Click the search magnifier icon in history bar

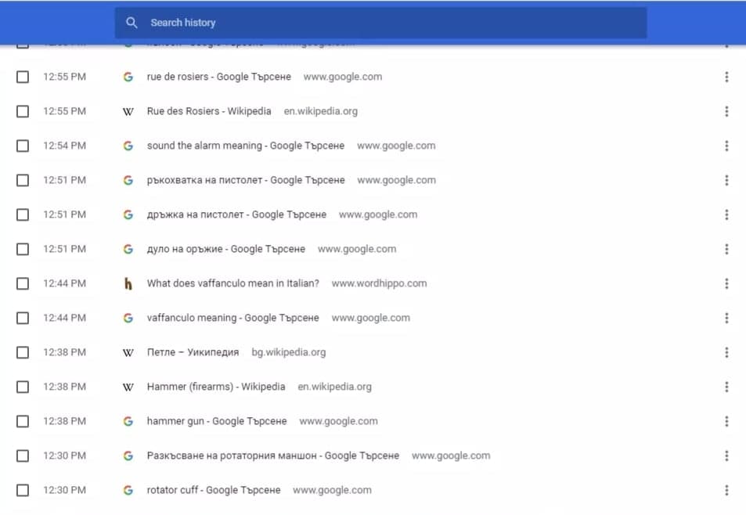132,23
